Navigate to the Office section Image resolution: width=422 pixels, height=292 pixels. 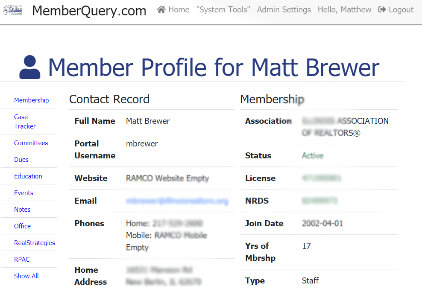click(22, 226)
